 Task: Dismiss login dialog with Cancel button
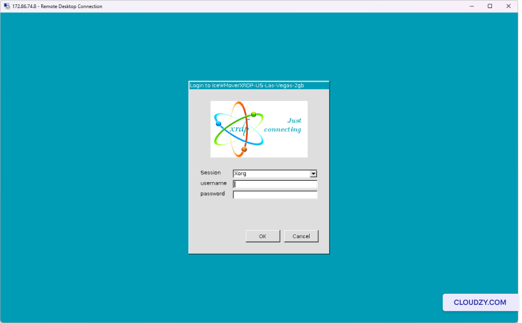click(301, 236)
